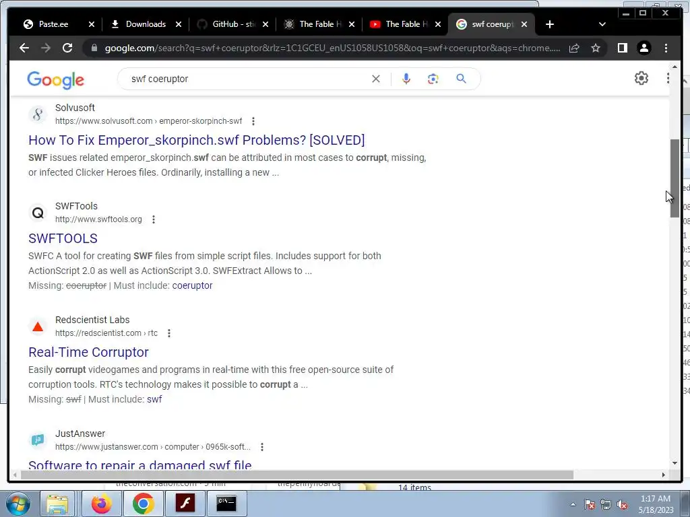The image size is (690, 517).
Task: Open more options for the Redscientist Labs result
Action: (x=169, y=333)
